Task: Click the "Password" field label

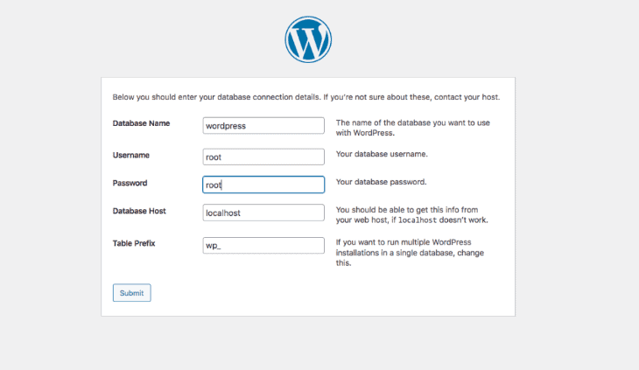Action: coord(130,183)
